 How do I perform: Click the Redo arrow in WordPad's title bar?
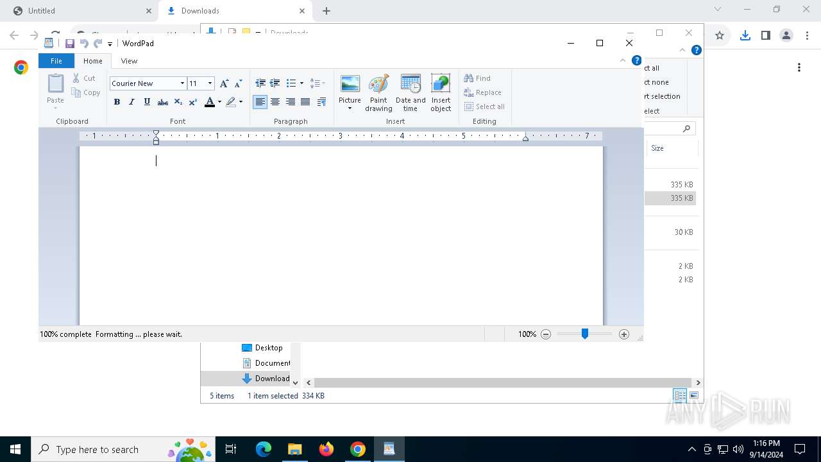coord(97,44)
